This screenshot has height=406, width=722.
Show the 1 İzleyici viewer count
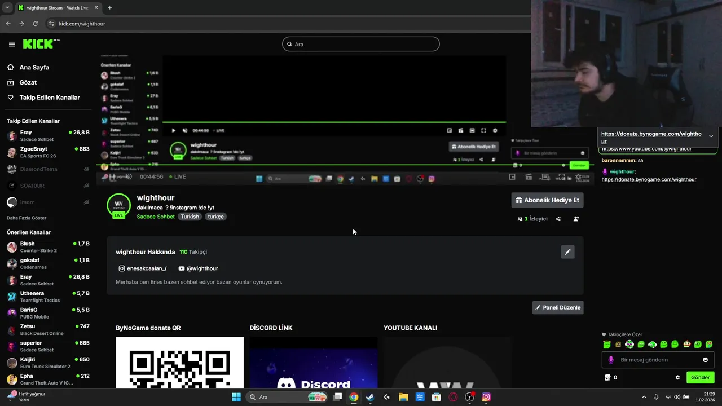point(532,219)
